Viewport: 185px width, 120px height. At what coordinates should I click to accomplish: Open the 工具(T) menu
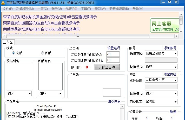[86, 9]
